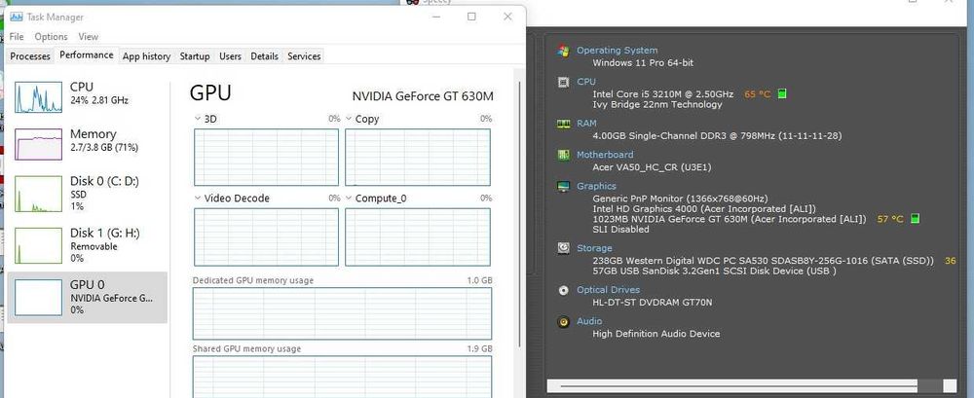Click "4.00GB Single-Channel DDR3" RAM text
Viewport: 974px width, 398px height.
(x=659, y=135)
